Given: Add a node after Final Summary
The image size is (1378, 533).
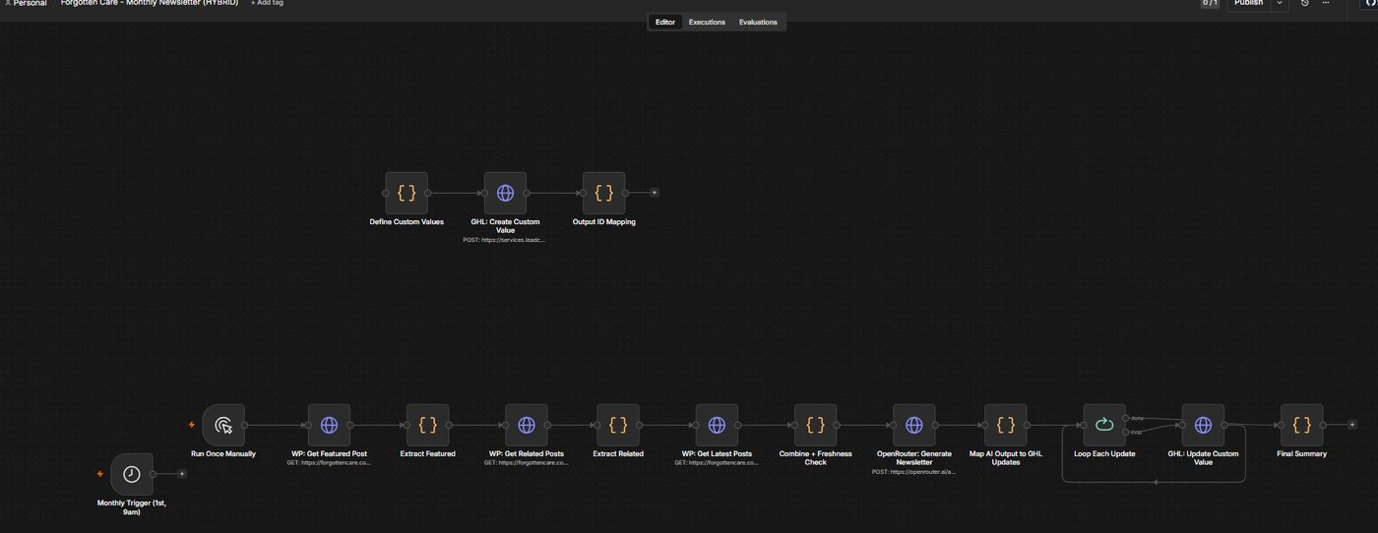Looking at the screenshot, I should point(1352,425).
